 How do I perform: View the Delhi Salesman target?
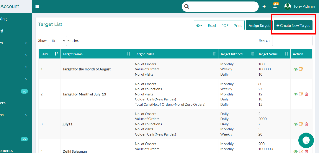tap(296, 151)
